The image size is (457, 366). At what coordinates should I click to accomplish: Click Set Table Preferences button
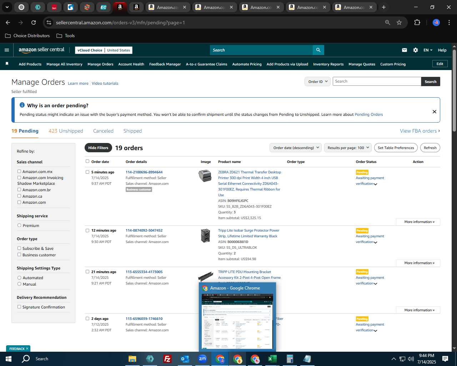[396, 148]
